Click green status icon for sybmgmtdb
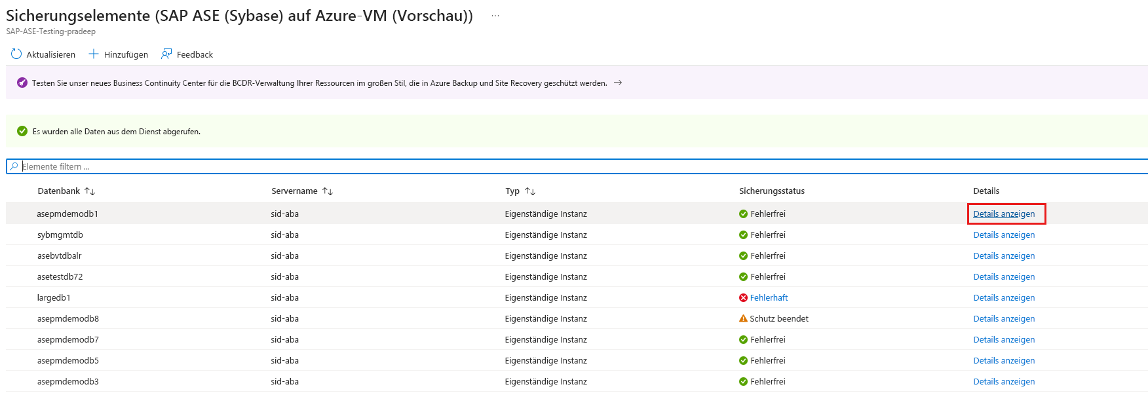The height and width of the screenshot is (393, 1148). [743, 234]
